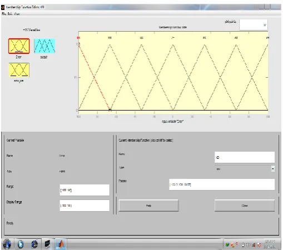This screenshot has width=283, height=250.
Task: Open Windows Media Player from taskbar
Action: pyautogui.click(x=21, y=244)
